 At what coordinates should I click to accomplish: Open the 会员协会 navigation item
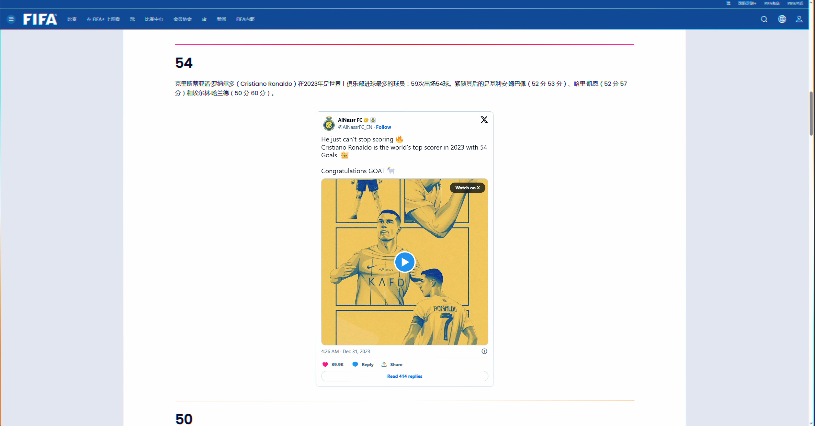pyautogui.click(x=182, y=19)
